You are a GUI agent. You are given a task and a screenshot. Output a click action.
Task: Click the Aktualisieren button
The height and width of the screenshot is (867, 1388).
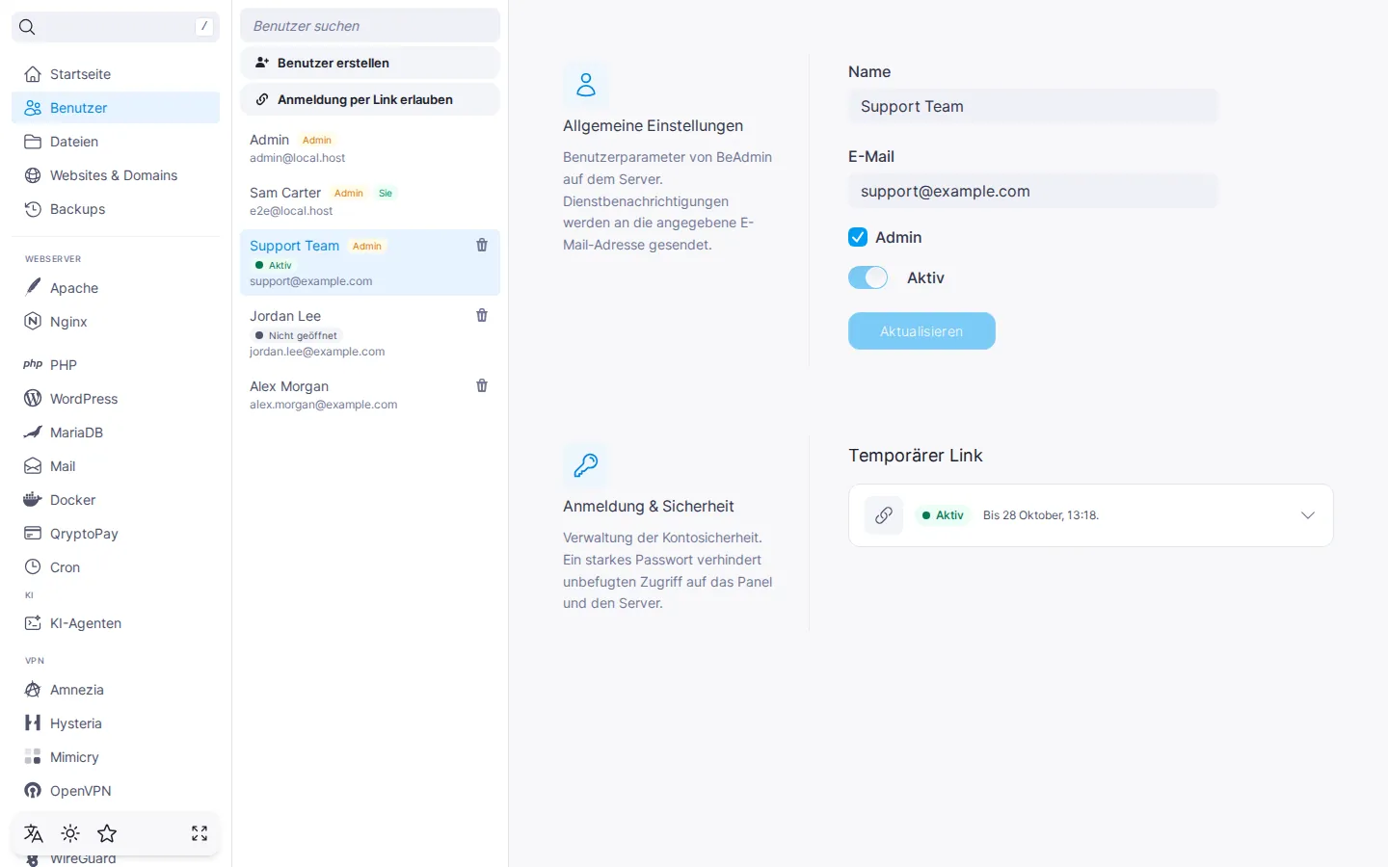tap(921, 331)
